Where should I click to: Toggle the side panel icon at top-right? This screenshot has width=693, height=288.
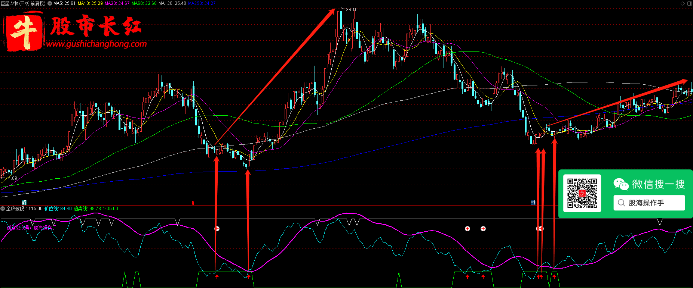point(689,3)
